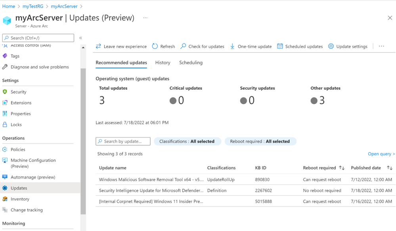Click the 7/16/2022 published date cell

point(371,201)
